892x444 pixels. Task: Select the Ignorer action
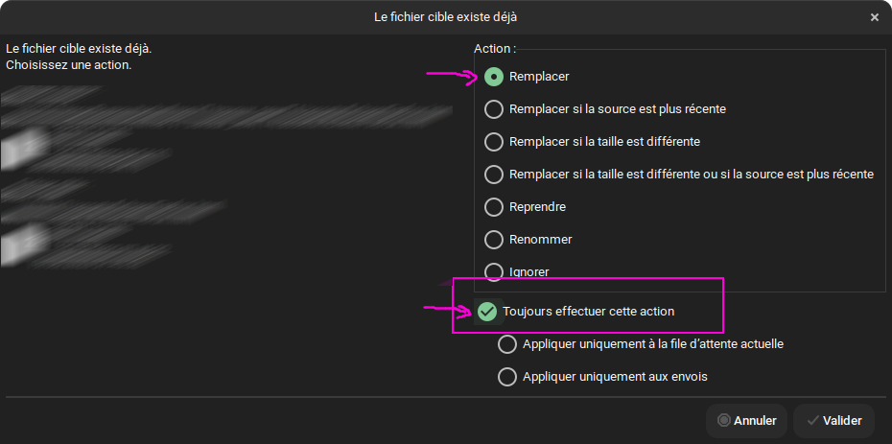[x=494, y=271]
